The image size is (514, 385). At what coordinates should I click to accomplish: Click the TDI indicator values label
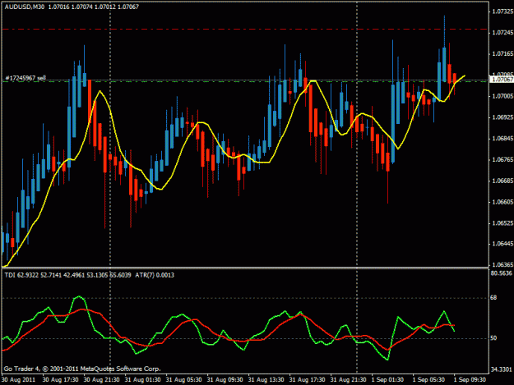tap(68, 275)
